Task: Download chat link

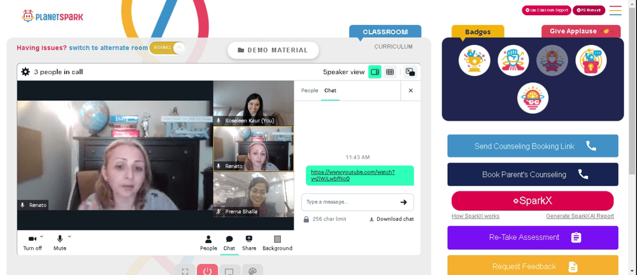Action: [x=392, y=219]
